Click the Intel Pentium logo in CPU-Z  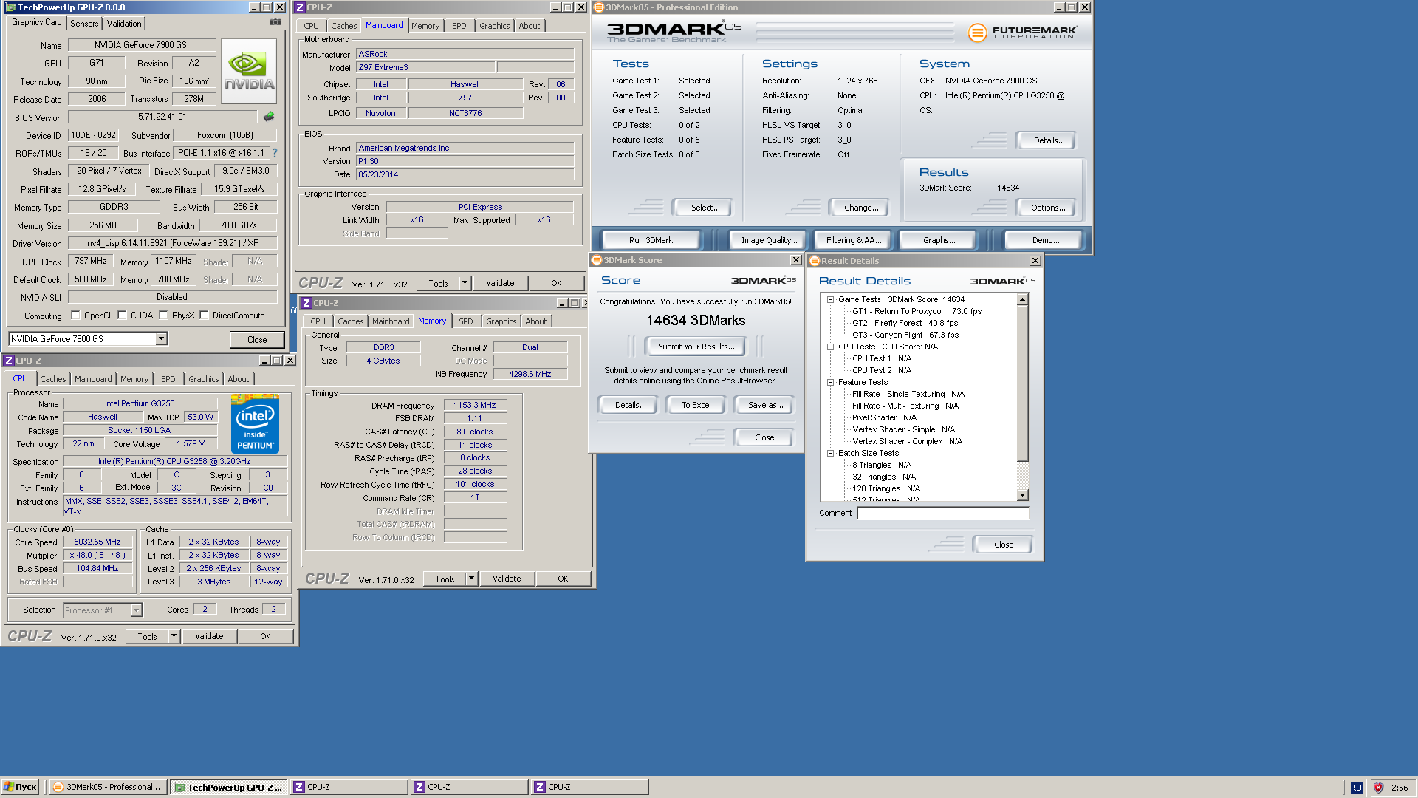(x=255, y=423)
